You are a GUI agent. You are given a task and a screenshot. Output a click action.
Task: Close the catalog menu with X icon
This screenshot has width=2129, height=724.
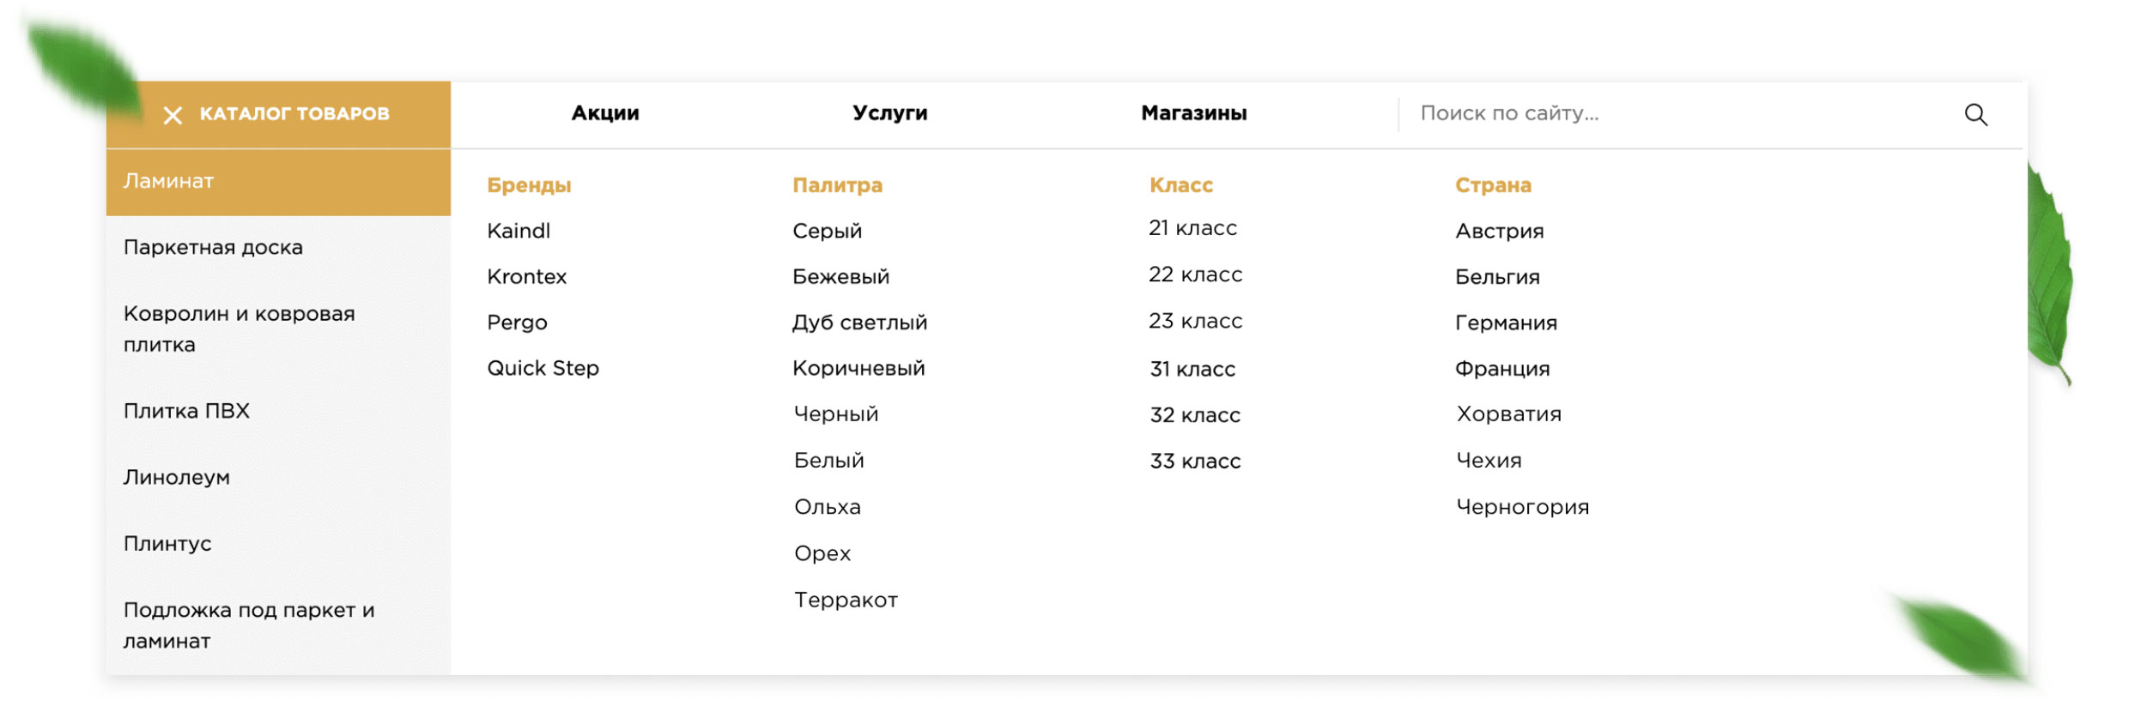point(173,115)
